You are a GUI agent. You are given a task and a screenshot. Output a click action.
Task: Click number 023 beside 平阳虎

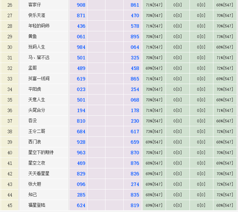pos(81,89)
